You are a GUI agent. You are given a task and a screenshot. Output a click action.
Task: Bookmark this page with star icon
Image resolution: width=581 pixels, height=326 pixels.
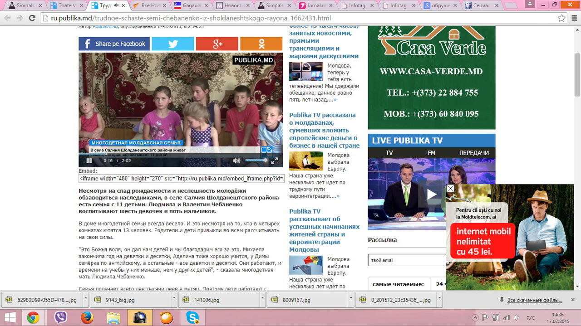[561, 18]
